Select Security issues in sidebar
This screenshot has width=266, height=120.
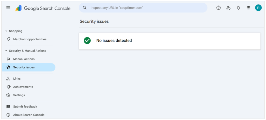24,67
